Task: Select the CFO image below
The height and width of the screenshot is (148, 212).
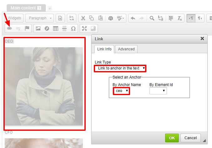Action: coord(44,143)
